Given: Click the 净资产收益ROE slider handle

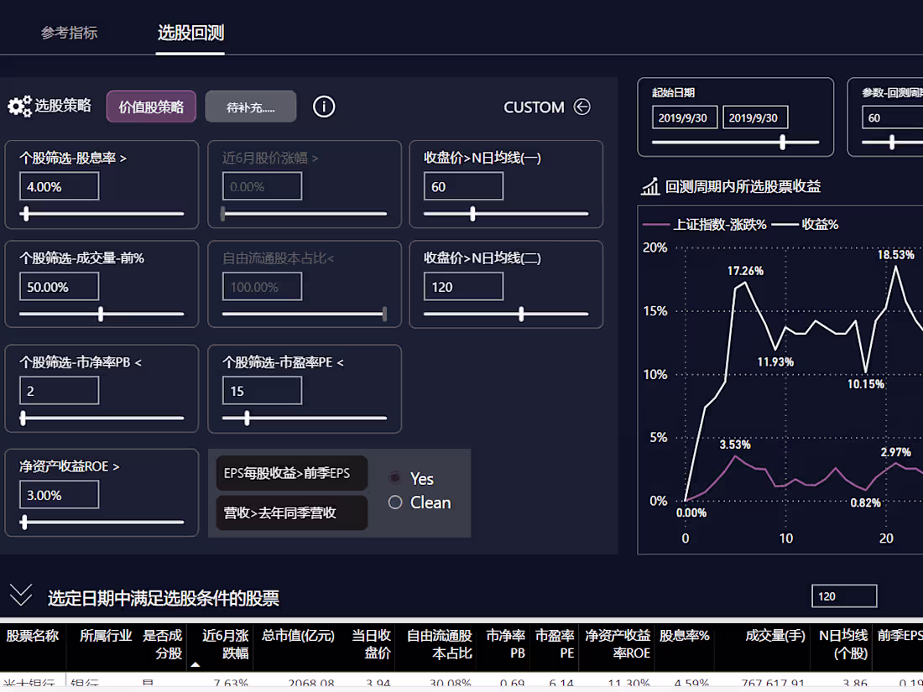Looking at the screenshot, I should 24,522.
